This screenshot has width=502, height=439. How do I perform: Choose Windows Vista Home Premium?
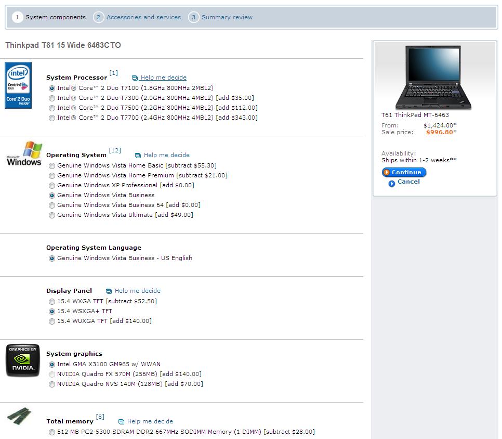click(x=52, y=176)
